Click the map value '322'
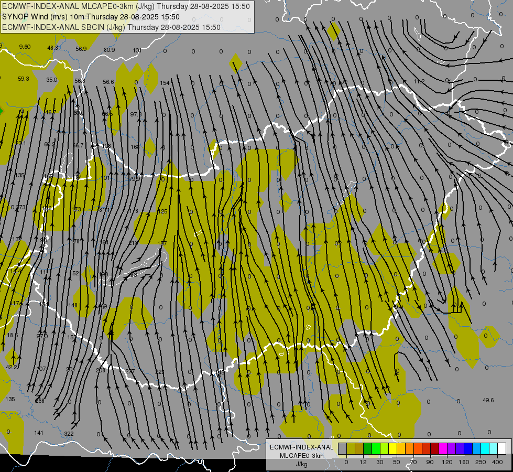Viewport: 513px width, 472px height. (69, 434)
